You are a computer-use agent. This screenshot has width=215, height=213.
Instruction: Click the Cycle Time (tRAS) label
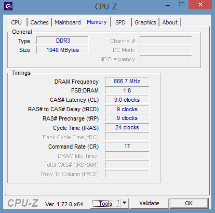76,128
